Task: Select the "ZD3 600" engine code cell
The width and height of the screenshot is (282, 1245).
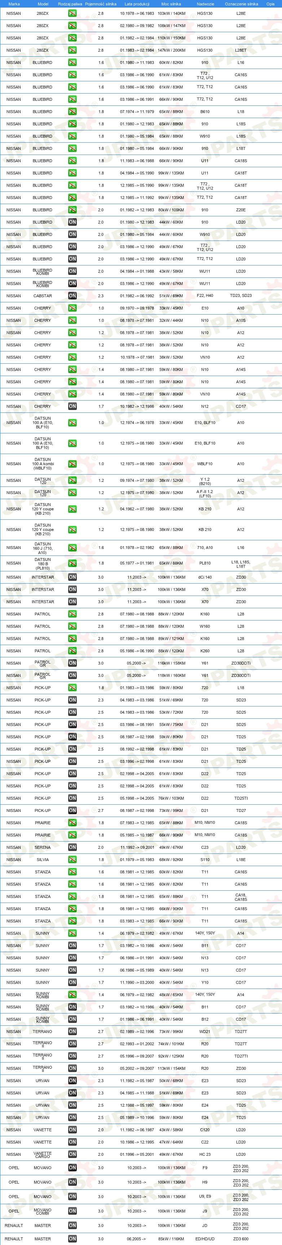Action: coord(241,1239)
